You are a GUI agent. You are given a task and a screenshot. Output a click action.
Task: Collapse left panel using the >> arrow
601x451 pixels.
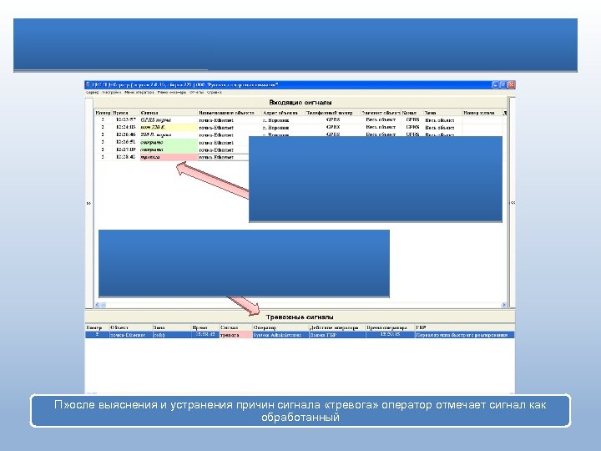(89, 203)
